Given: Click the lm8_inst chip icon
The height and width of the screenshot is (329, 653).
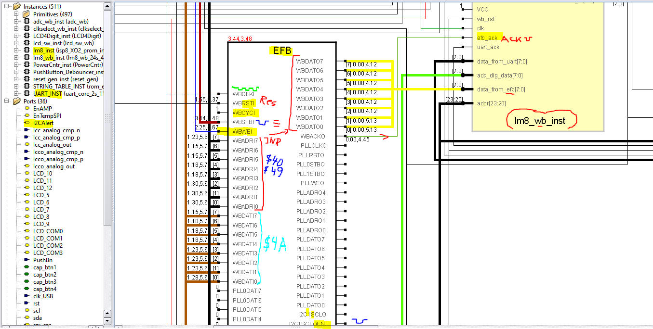Looking at the screenshot, I should (x=27, y=51).
